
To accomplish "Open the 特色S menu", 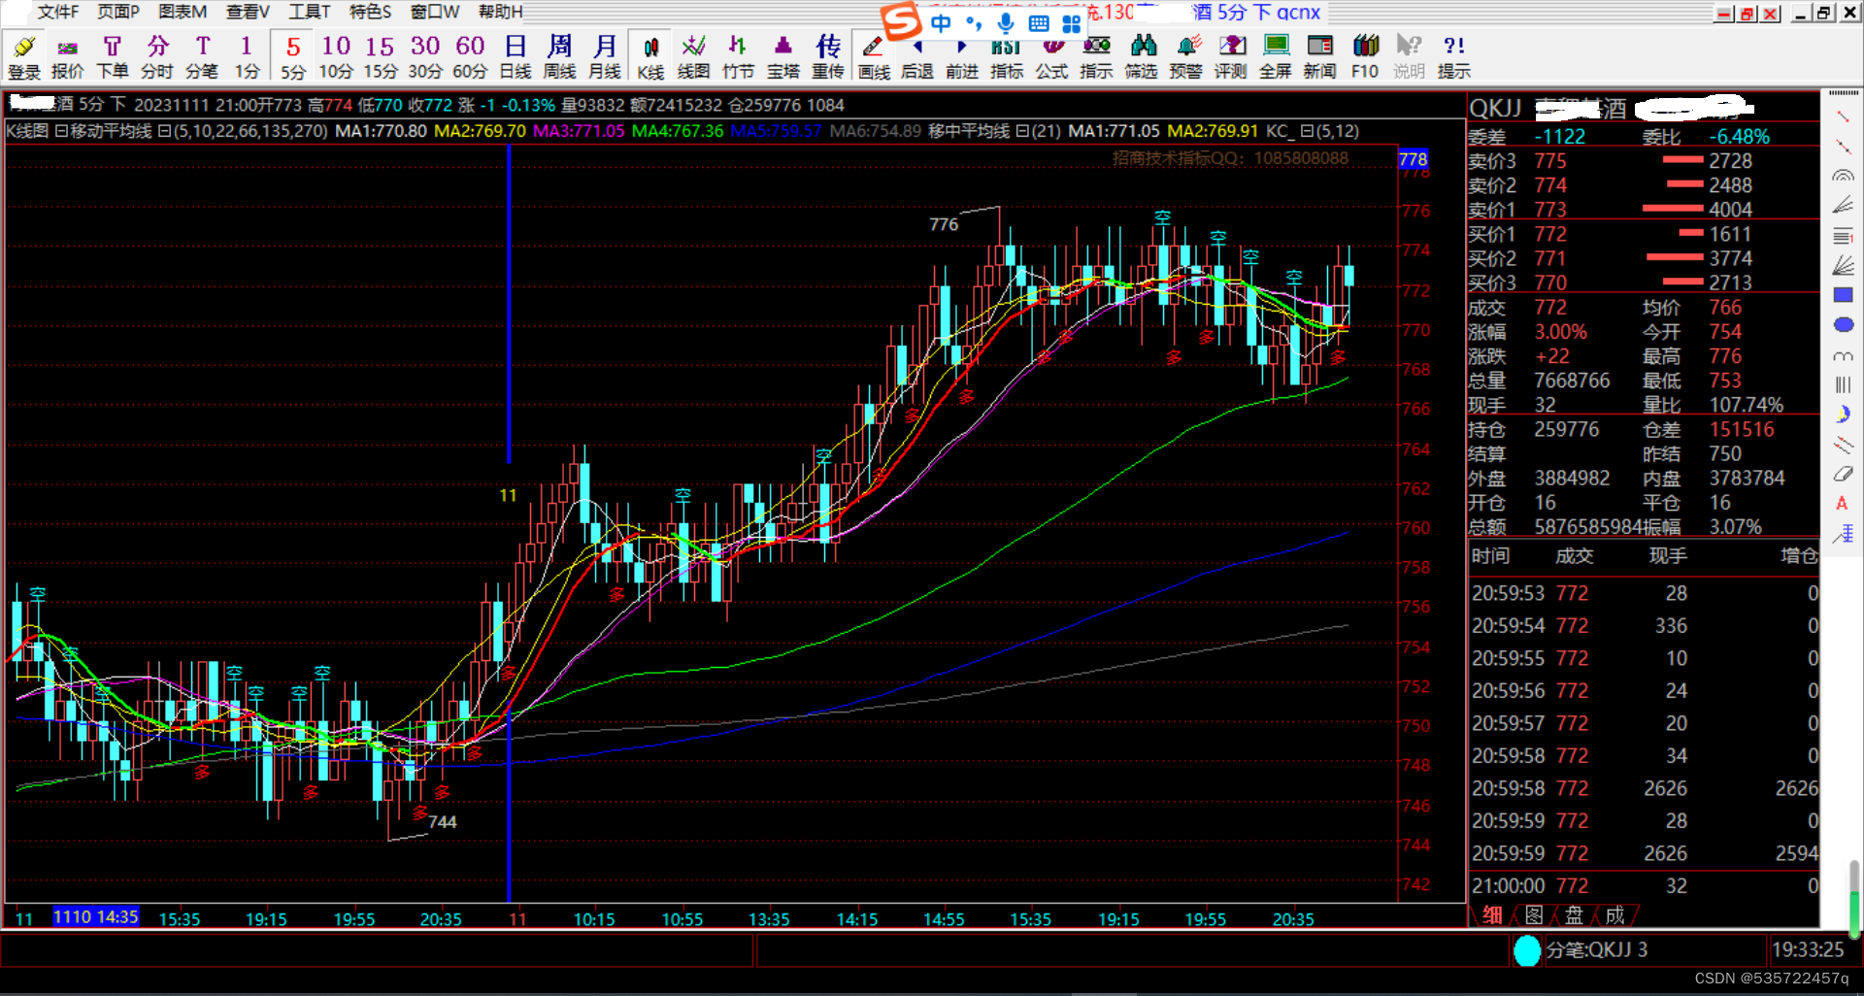I will click(x=371, y=12).
